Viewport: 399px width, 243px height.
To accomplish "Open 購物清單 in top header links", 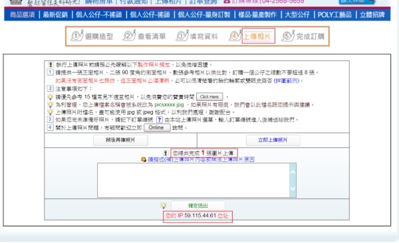I will pos(98,2).
